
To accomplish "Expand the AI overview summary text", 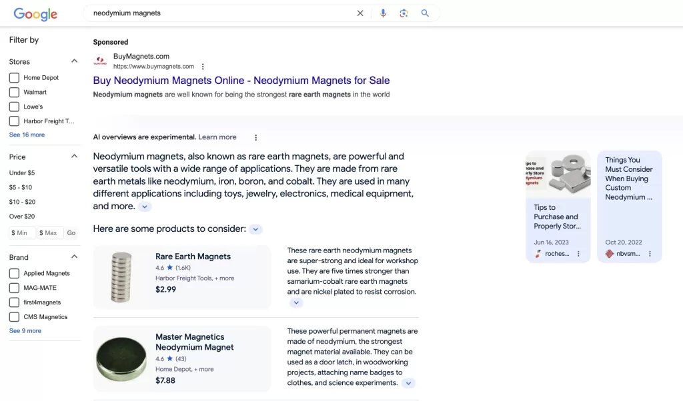I will (144, 206).
